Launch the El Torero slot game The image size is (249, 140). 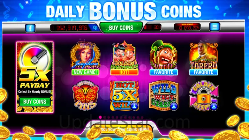204,56
